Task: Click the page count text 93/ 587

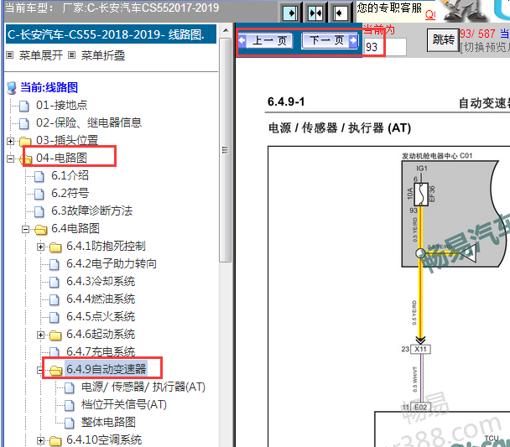Action: click(x=477, y=34)
